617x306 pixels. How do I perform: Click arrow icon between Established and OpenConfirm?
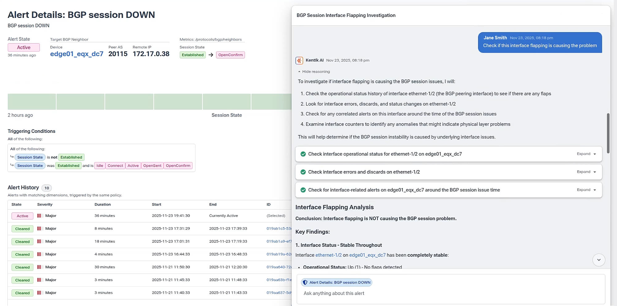pos(211,55)
